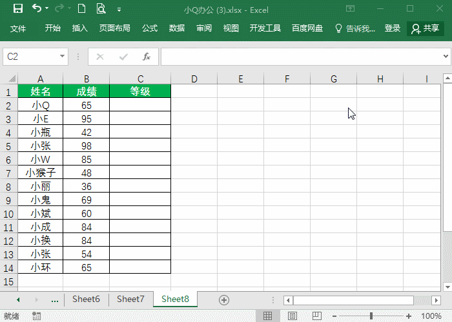
Task: Click the Ribbon Display Options icon
Action: tap(350, 8)
